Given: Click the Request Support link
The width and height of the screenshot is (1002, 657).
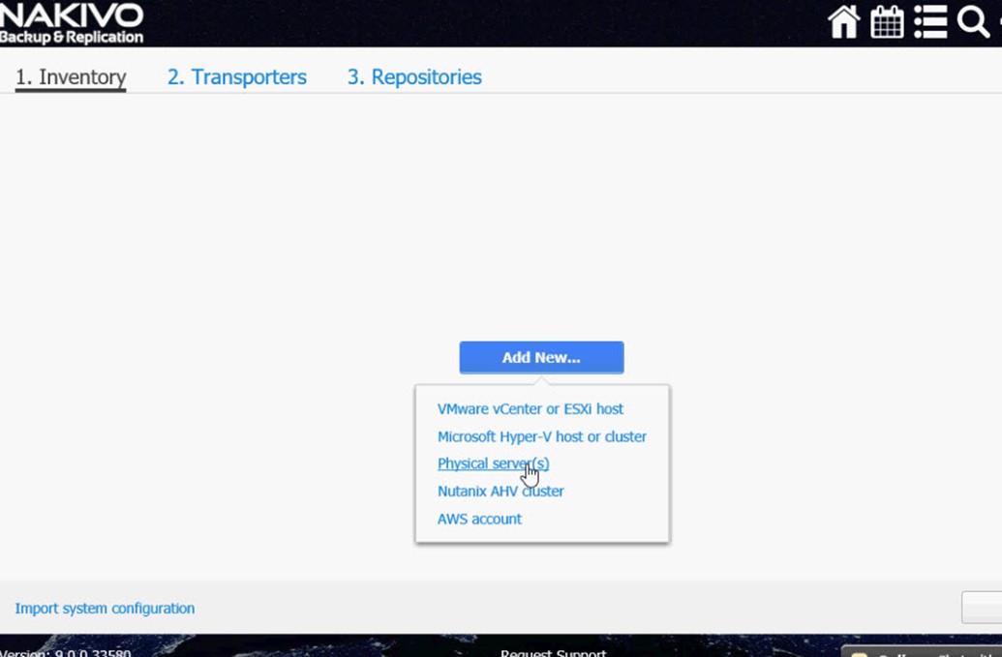Looking at the screenshot, I should pos(554,652).
